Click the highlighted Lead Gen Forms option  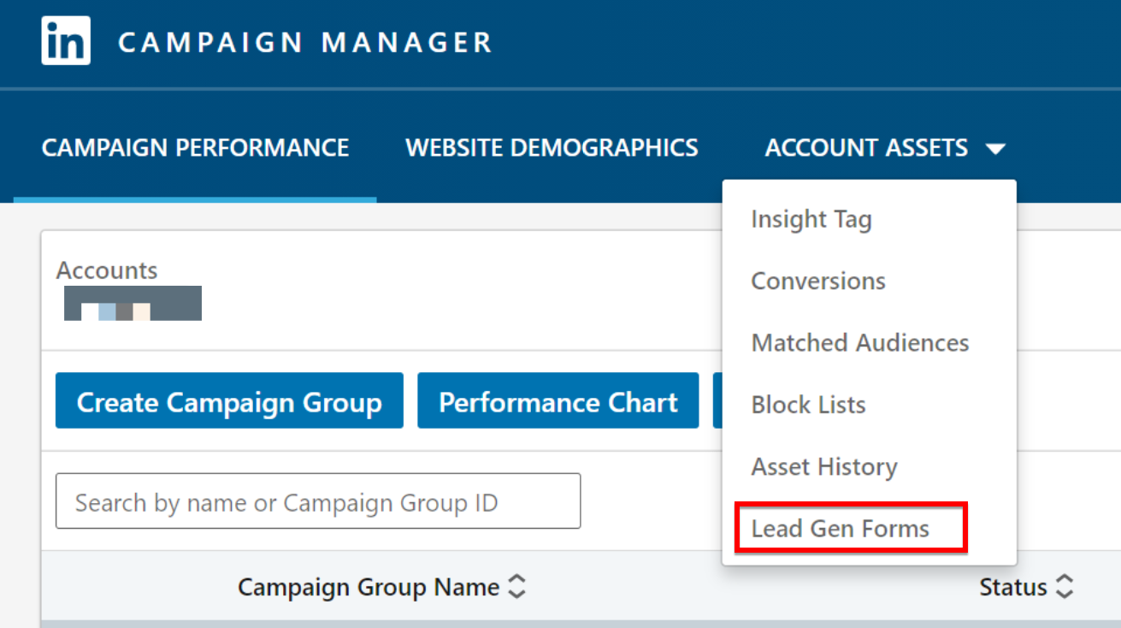pyautogui.click(x=840, y=529)
